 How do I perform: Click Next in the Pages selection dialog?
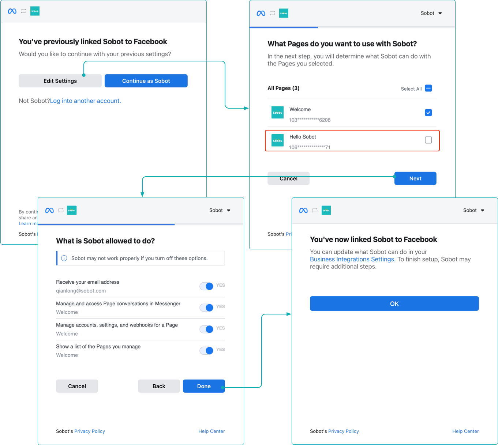[x=415, y=178]
